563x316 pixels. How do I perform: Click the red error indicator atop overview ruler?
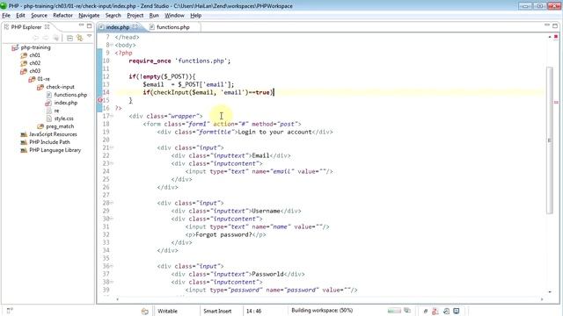click(556, 37)
